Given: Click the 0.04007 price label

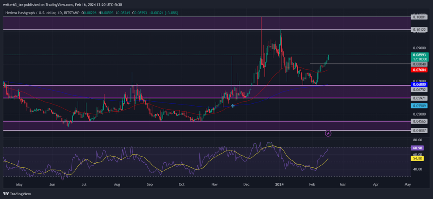Looking at the screenshot, I should (419, 131).
